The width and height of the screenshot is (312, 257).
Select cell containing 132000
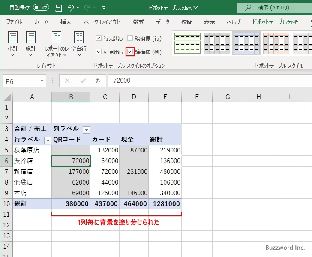coord(105,150)
